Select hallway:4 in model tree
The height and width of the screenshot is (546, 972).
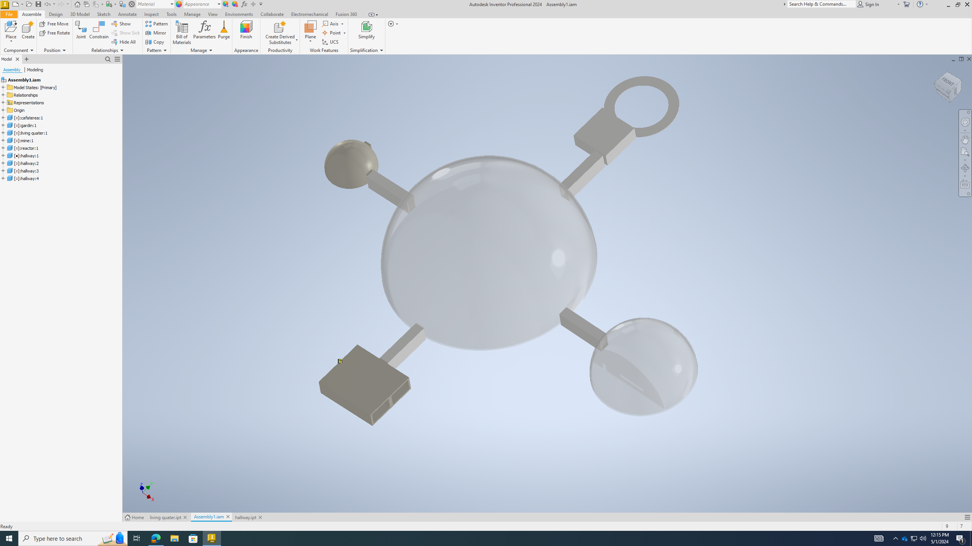pos(26,179)
